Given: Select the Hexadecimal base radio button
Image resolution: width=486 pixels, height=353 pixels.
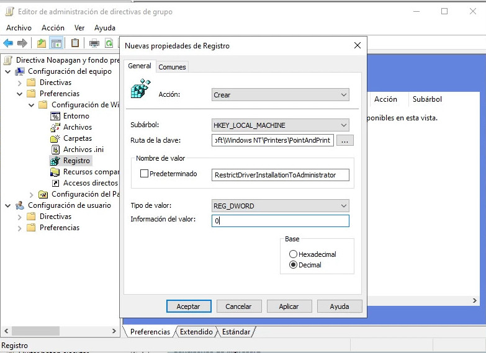Looking at the screenshot, I should pos(293,254).
